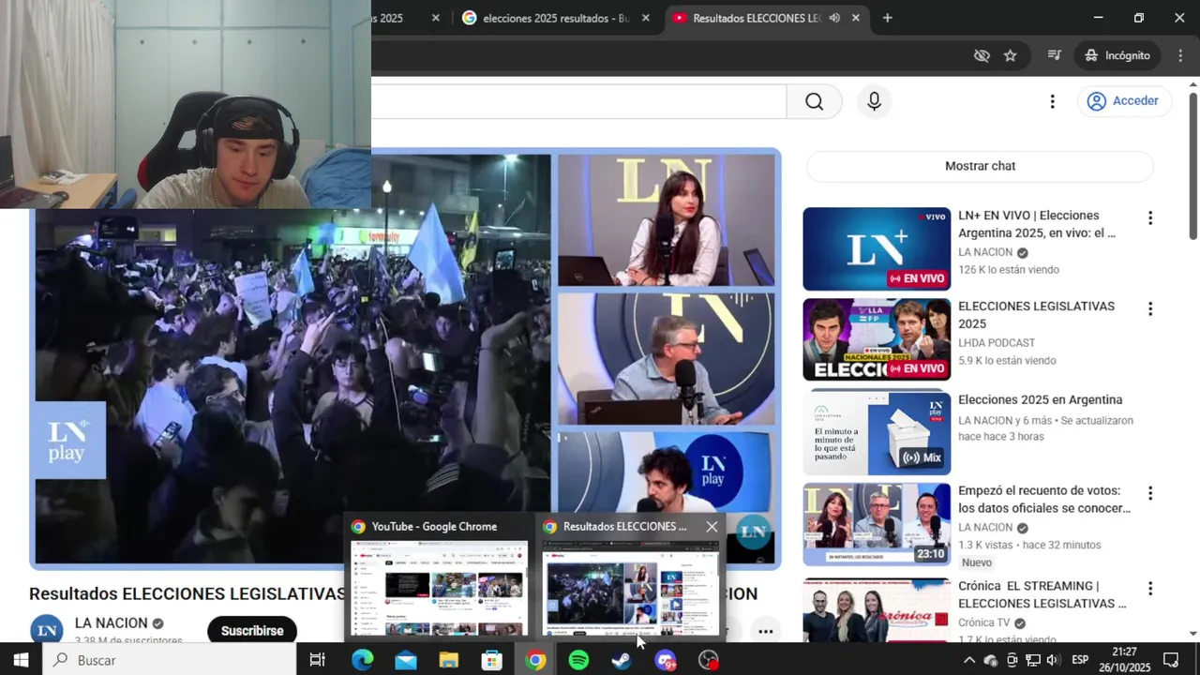Open YouTube settings three-dot menu
The height and width of the screenshot is (675, 1200).
tap(1052, 101)
